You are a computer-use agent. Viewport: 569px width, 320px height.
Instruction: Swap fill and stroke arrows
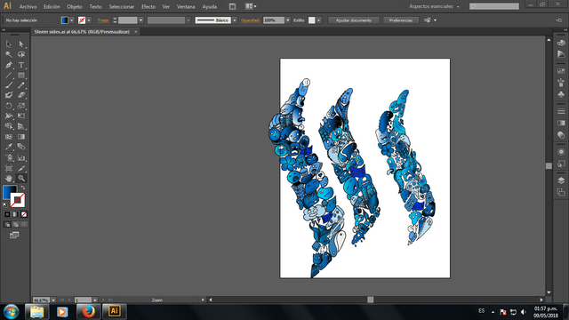click(x=23, y=188)
